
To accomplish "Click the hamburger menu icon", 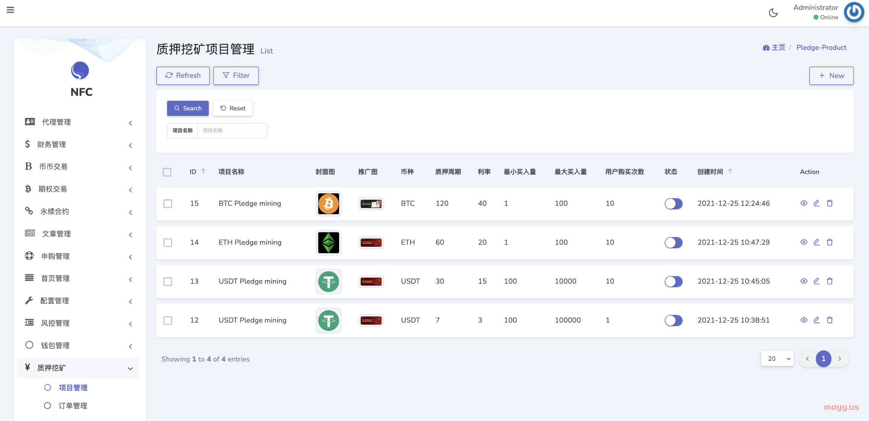I will click(x=11, y=10).
